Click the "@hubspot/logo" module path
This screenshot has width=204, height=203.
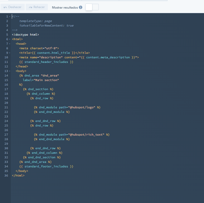click(82, 107)
